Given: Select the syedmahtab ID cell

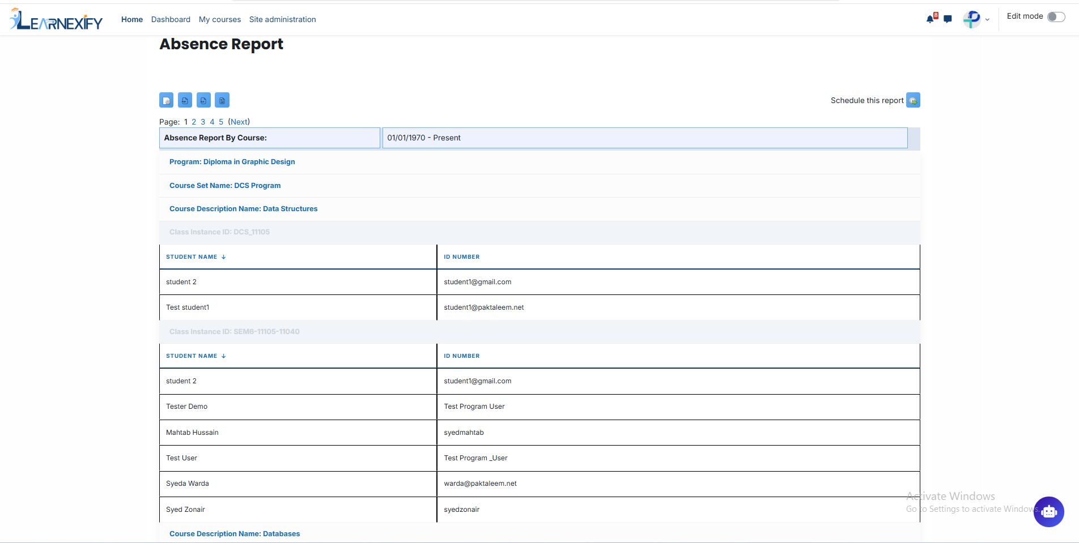Looking at the screenshot, I should [678, 433].
